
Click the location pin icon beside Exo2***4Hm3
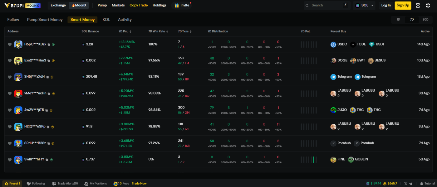53,61
